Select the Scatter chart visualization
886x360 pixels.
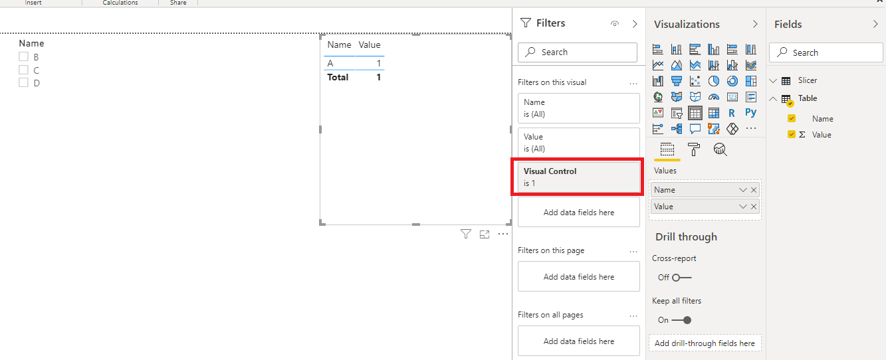[695, 81]
